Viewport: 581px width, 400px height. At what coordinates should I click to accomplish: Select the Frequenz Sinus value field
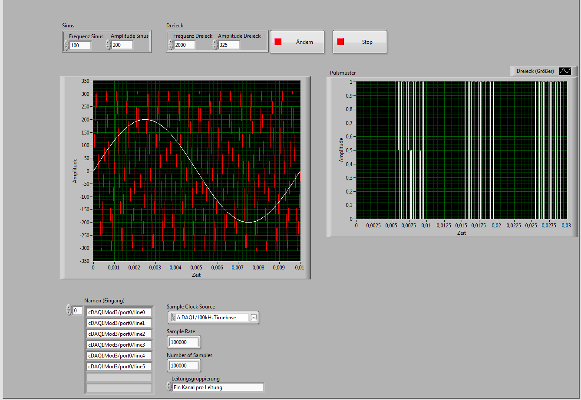80,45
